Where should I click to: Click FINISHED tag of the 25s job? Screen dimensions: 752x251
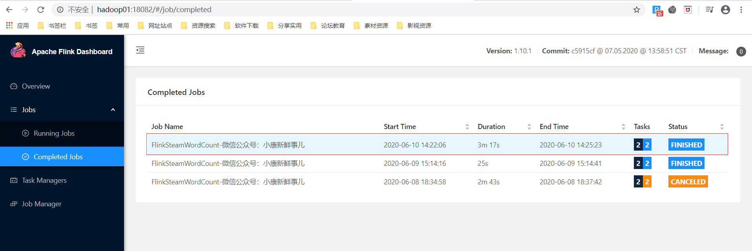[686, 163]
